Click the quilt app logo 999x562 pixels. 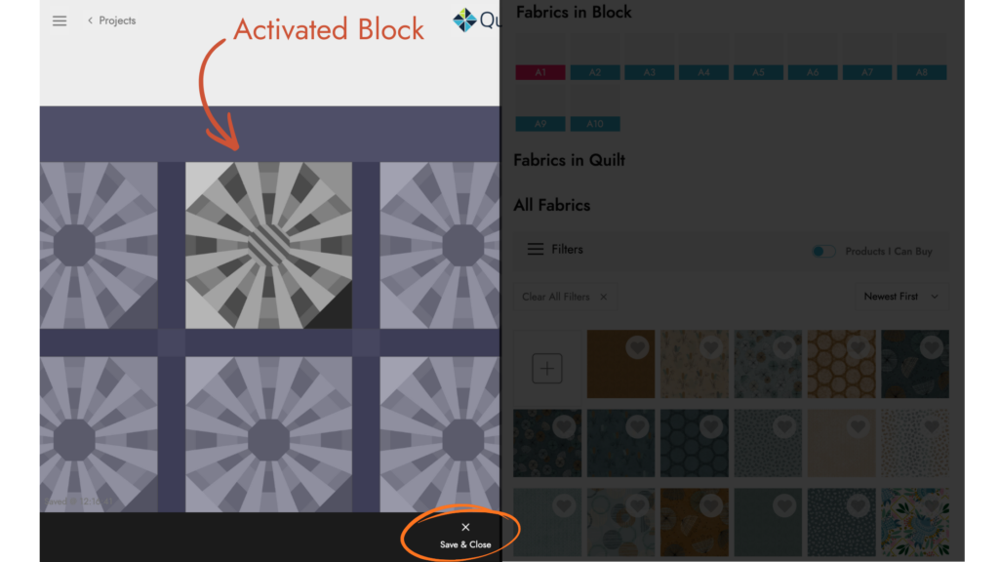tap(464, 20)
